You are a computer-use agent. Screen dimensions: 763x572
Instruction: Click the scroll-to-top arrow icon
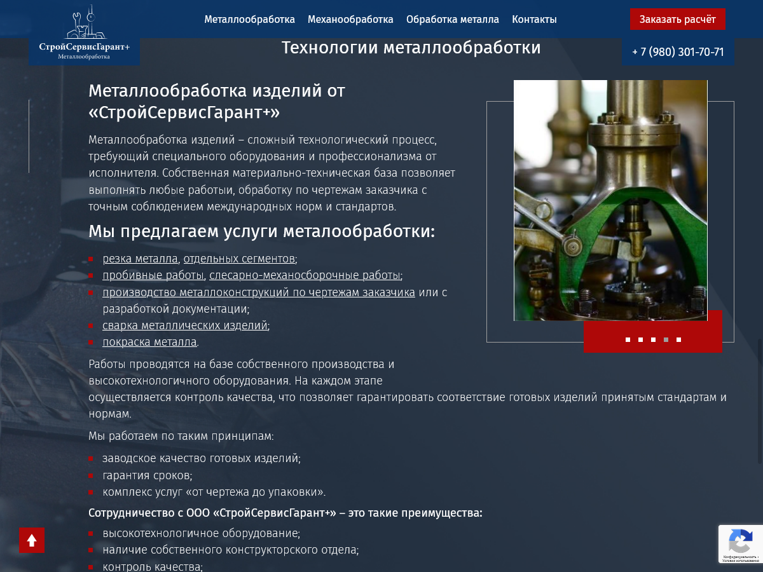(31, 540)
